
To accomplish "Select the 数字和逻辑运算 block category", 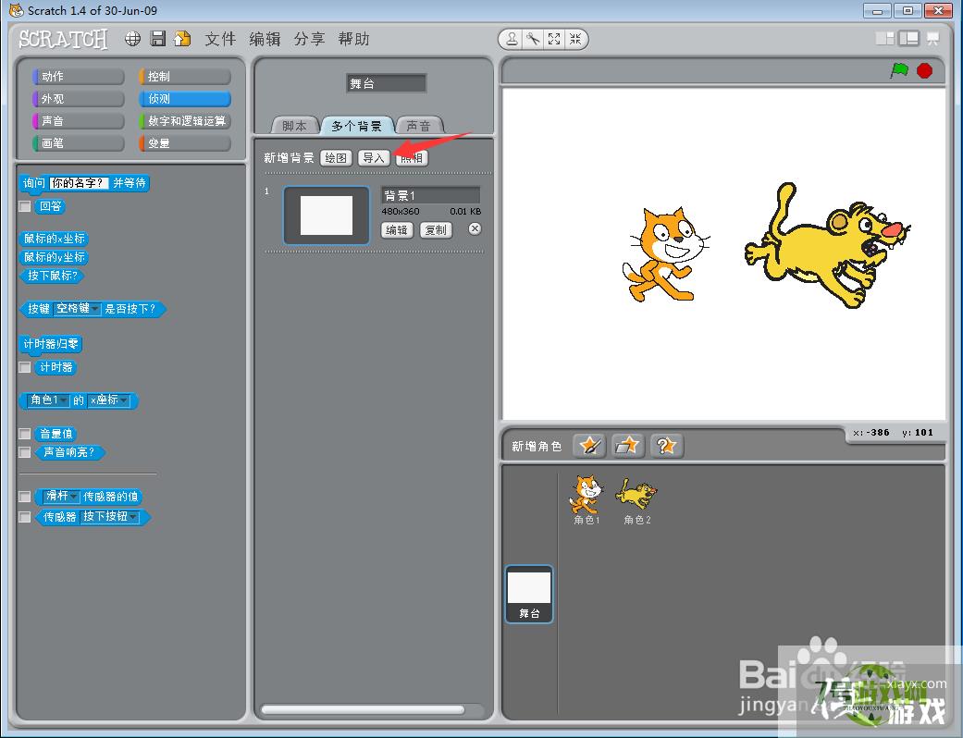I will pyautogui.click(x=185, y=121).
